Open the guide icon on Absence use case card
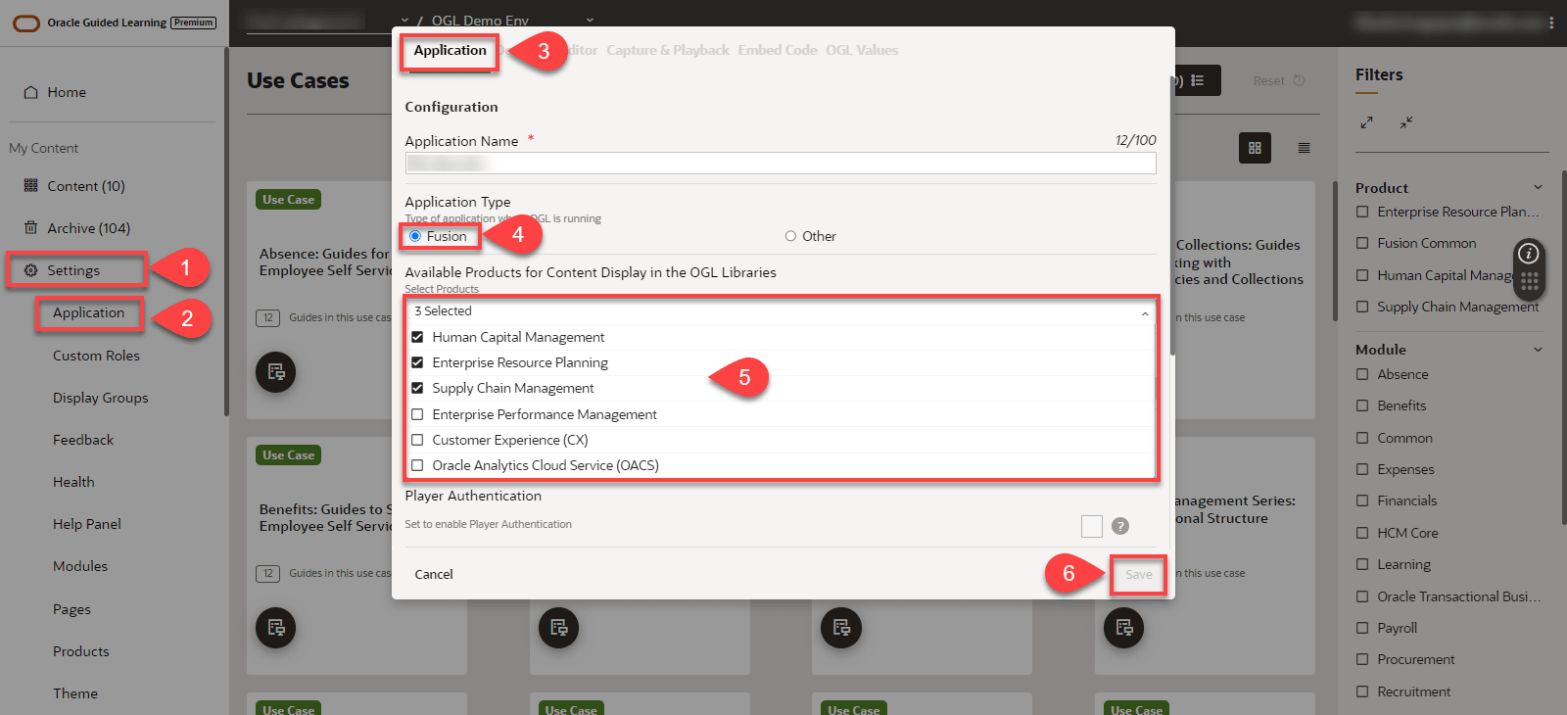1567x715 pixels. click(x=275, y=372)
